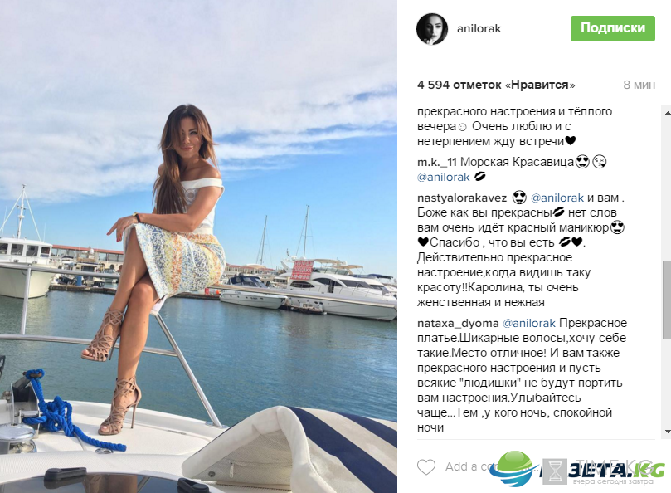Click the anilorak profile avatar
671x493 pixels.
point(432,29)
